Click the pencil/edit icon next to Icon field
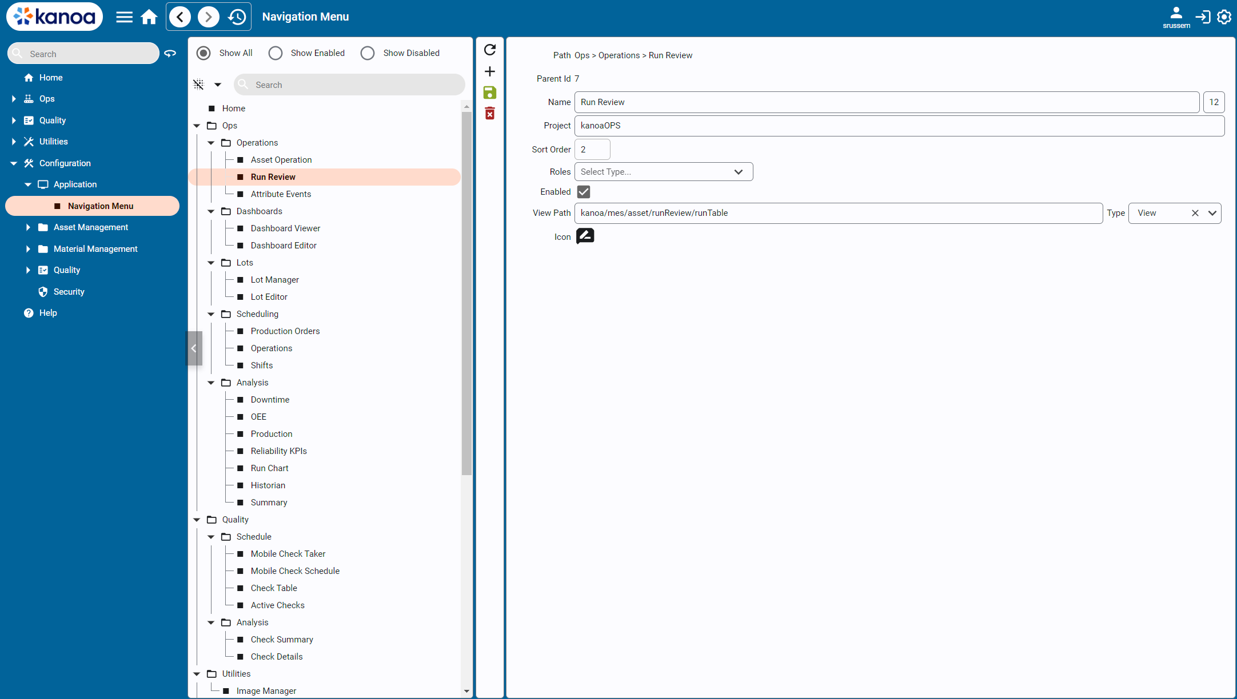This screenshot has width=1237, height=699. pos(585,236)
